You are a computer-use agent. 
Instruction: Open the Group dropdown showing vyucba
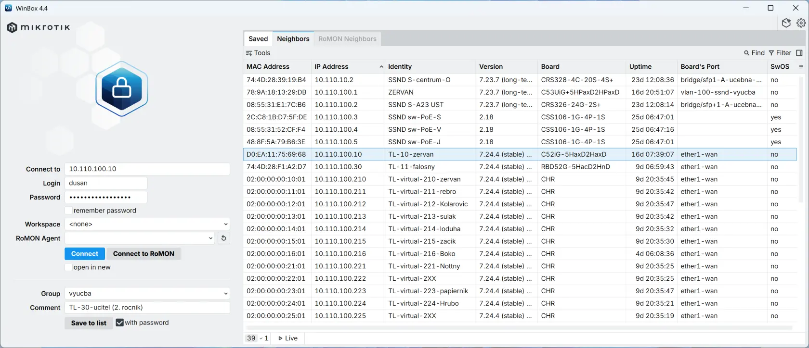point(147,293)
